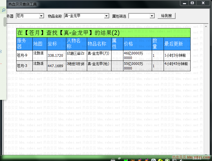The width and height of the screenshot is (212, 161).
Task: Maximize the 热血贝贝查店工具 window
Action: tap(192, 3)
